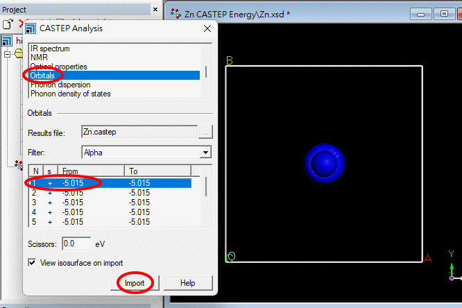Click the CASTEP Analysis dialog title icon
Image resolution: width=462 pixels, height=308 pixels.
[x=31, y=28]
